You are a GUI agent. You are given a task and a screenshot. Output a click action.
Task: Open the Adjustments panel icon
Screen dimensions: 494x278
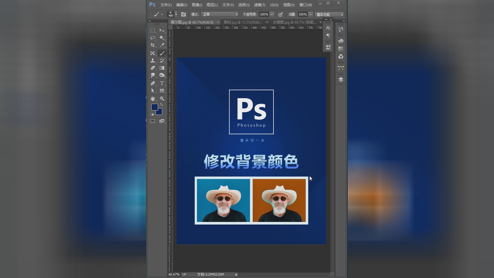coord(341,56)
